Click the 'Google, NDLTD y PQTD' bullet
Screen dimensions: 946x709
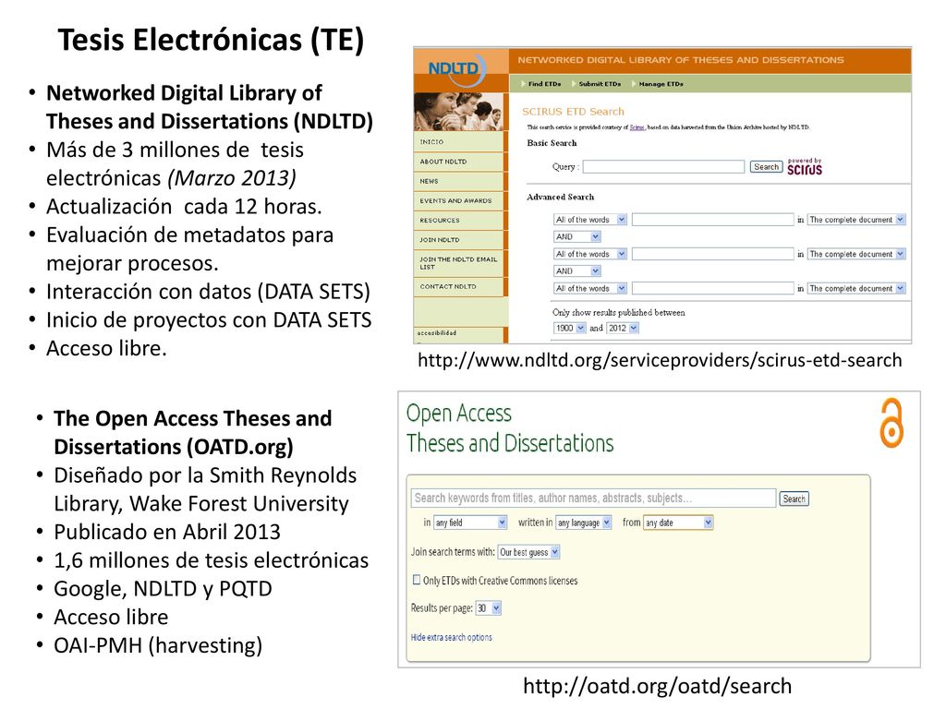163,589
